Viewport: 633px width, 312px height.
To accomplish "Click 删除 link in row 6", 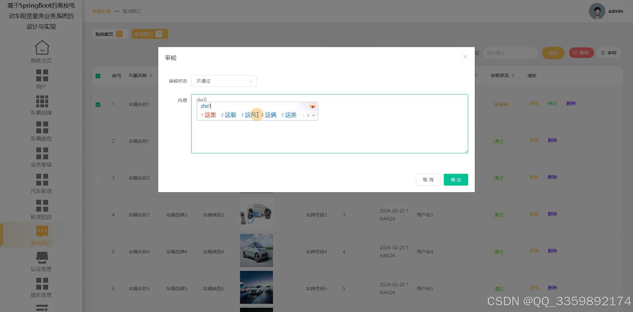I will point(553,288).
